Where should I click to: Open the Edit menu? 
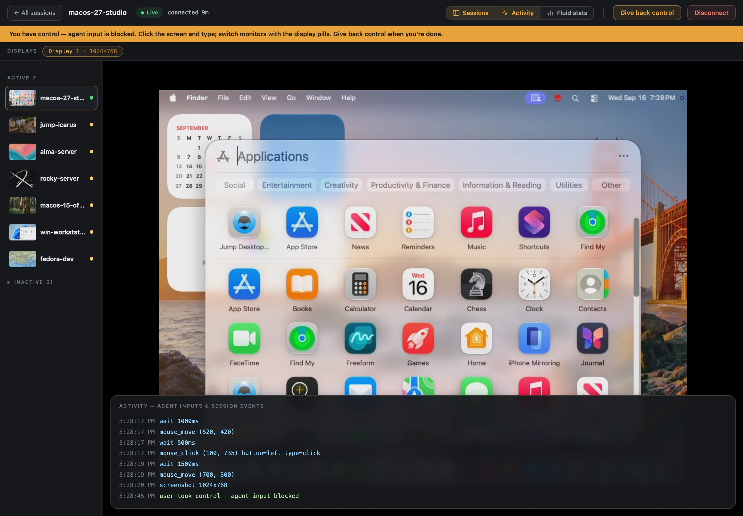[x=245, y=98]
